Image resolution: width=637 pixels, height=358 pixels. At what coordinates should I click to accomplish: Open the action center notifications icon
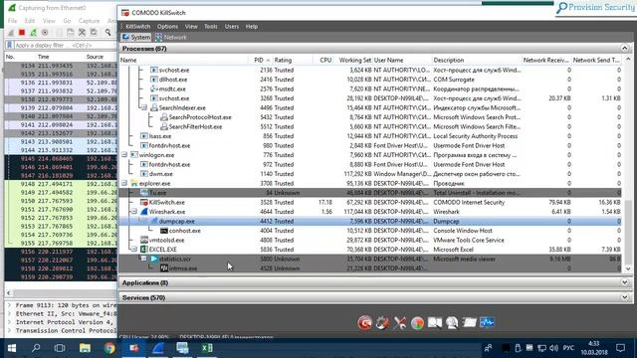pos(620,348)
